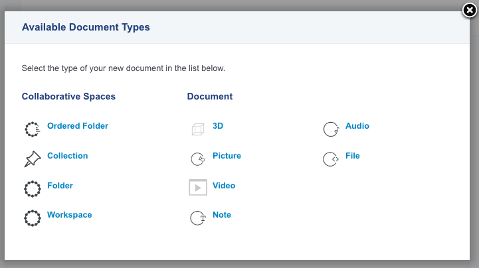
Task: Select the Ordered Folder link
Action: pos(78,126)
